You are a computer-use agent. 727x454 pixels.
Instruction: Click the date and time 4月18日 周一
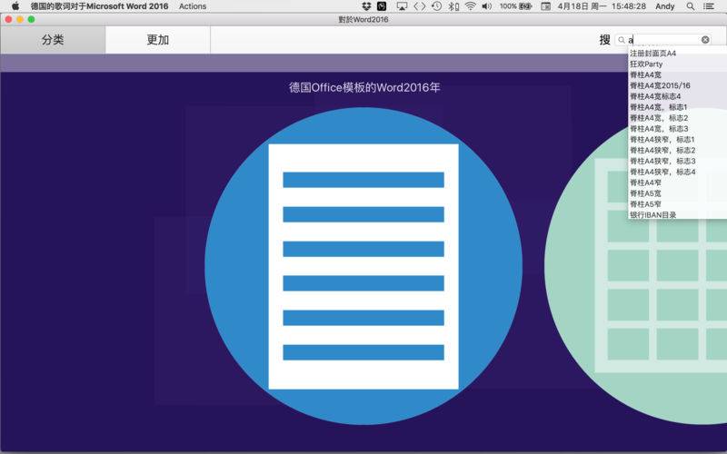pyautogui.click(x=602, y=6)
